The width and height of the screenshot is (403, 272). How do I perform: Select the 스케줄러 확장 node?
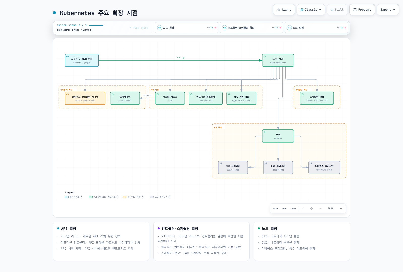317,98
